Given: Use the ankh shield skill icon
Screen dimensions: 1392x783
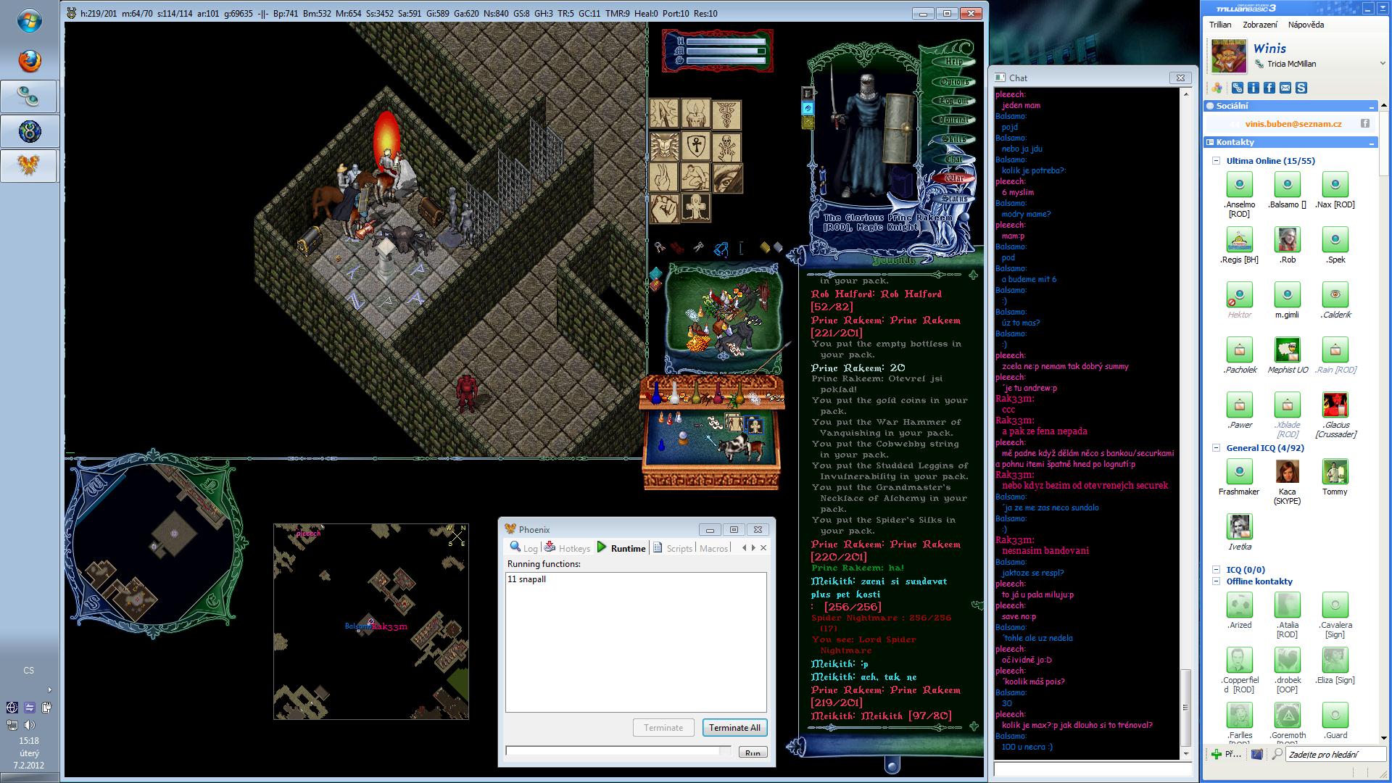Looking at the screenshot, I should [695, 146].
